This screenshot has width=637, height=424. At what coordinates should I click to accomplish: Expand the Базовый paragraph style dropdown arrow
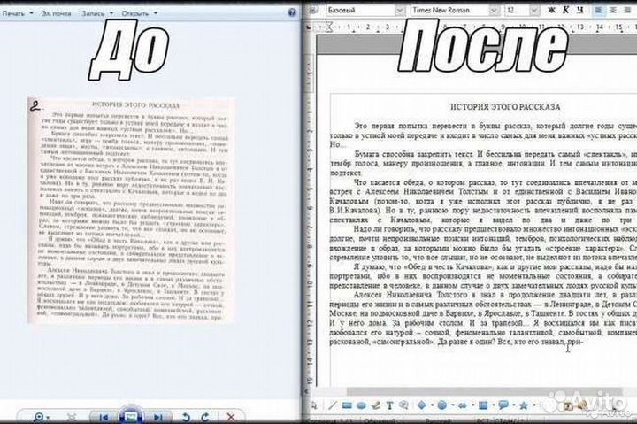(x=400, y=10)
